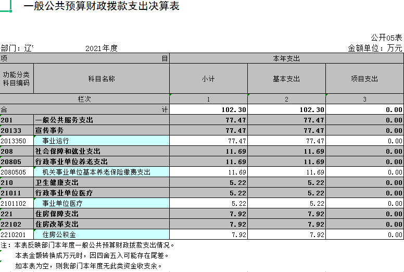The image size is (404, 272).
Task: Click the 宣传事务 cell
Action: tap(102, 130)
